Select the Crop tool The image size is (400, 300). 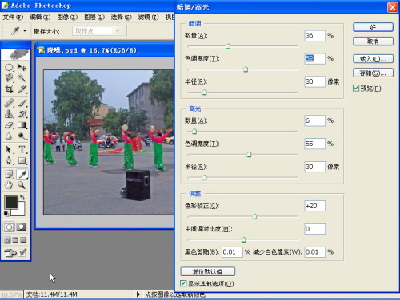(9, 89)
